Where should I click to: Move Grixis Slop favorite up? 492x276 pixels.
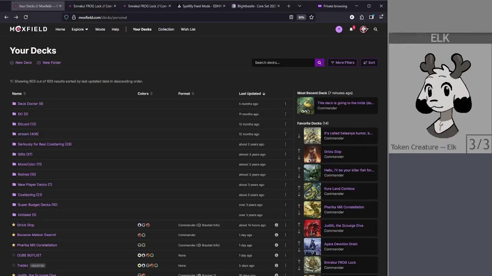point(299,150)
